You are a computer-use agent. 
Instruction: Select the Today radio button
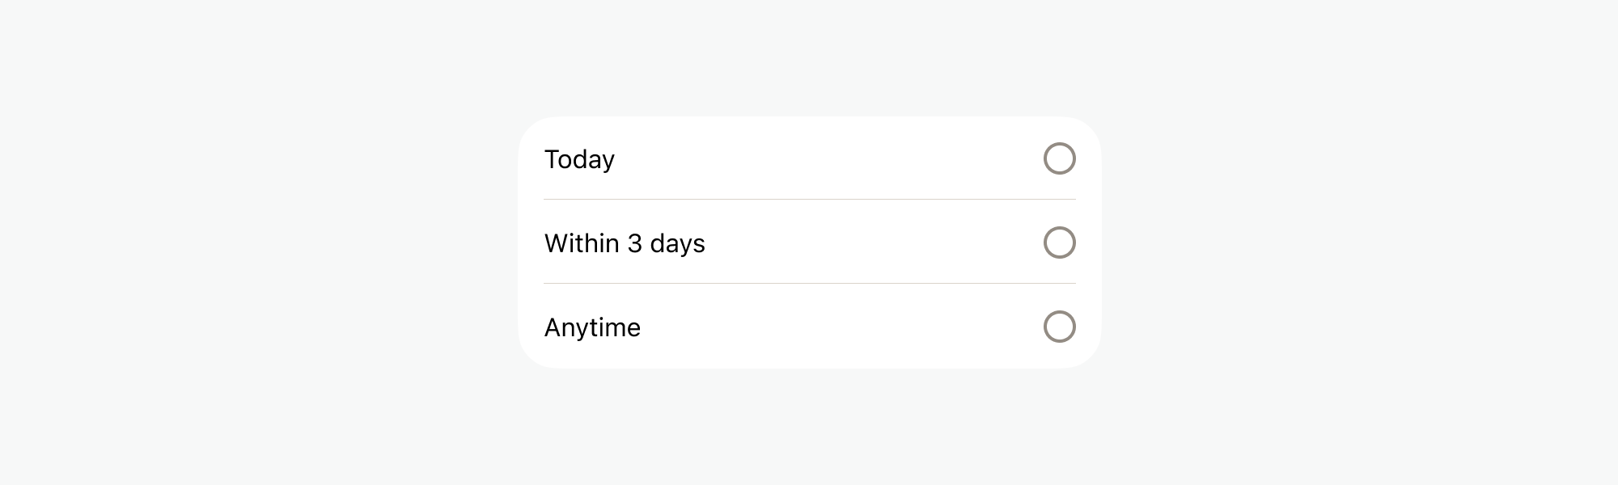(1059, 158)
